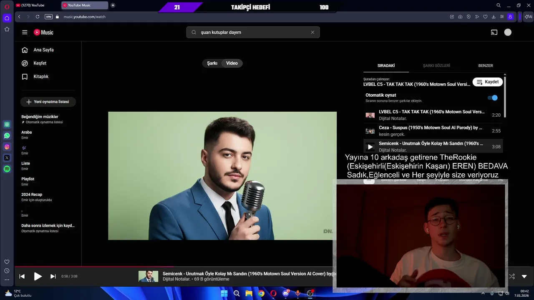534x300 pixels.
Task: Click the now-playing song thumbnail in player bar
Action: coord(149,276)
